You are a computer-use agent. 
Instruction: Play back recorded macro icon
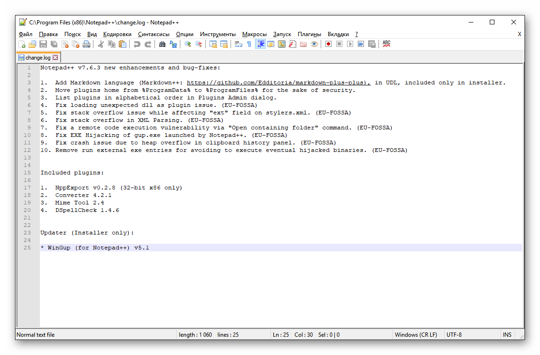click(x=350, y=44)
